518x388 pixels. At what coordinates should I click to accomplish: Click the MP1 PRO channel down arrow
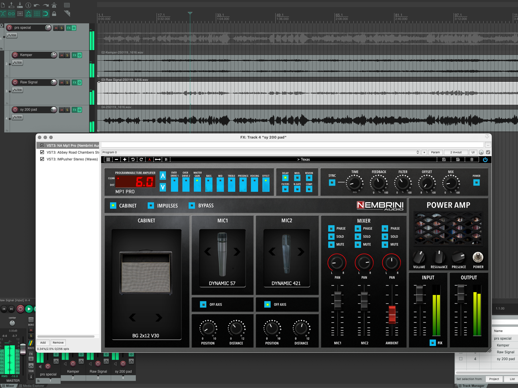click(x=163, y=187)
